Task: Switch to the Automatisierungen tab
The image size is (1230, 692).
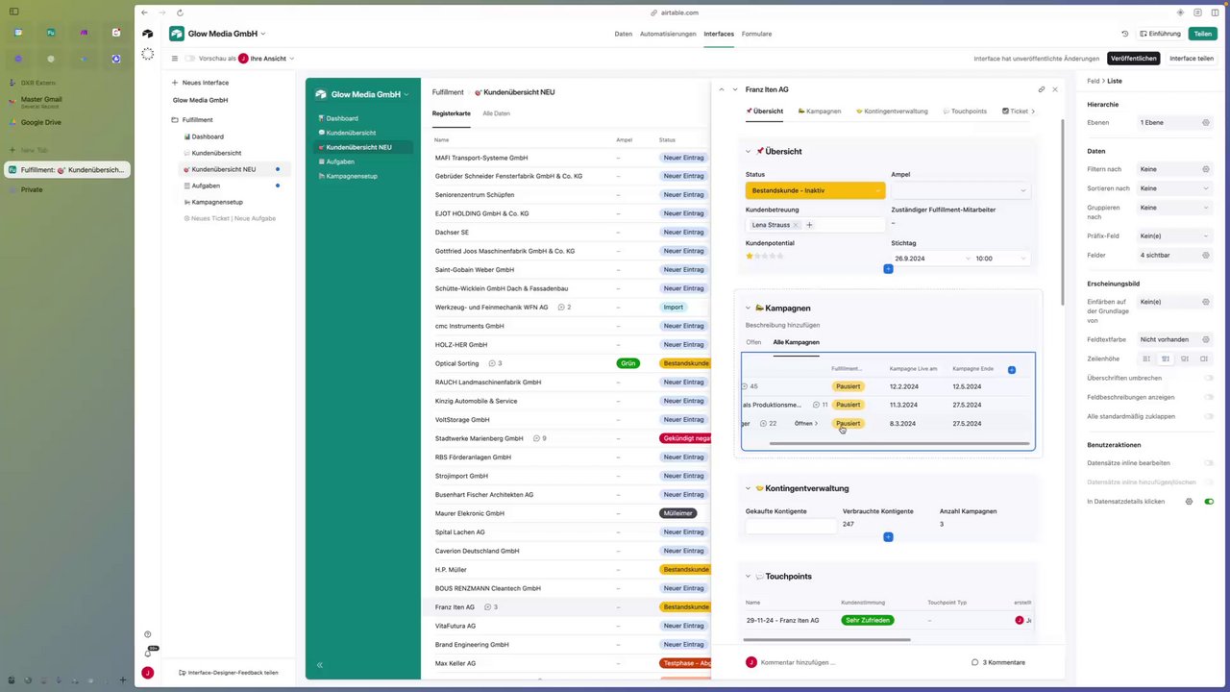Action: (668, 34)
